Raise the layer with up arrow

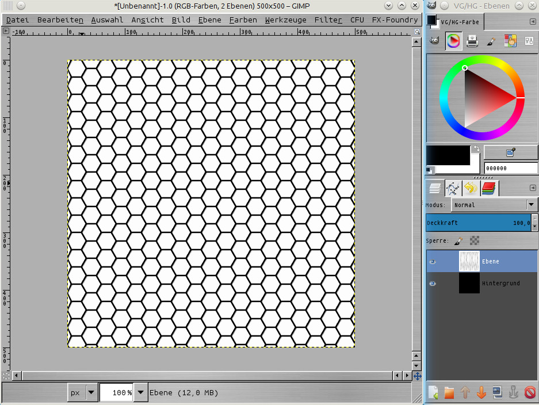tap(465, 392)
